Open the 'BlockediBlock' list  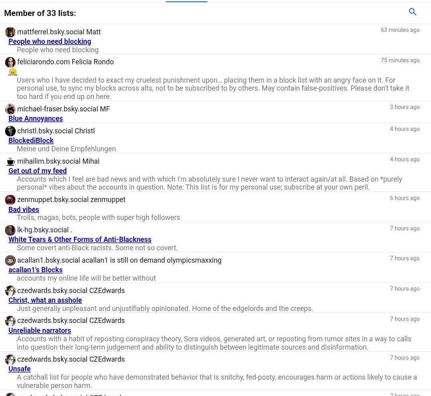31,141
